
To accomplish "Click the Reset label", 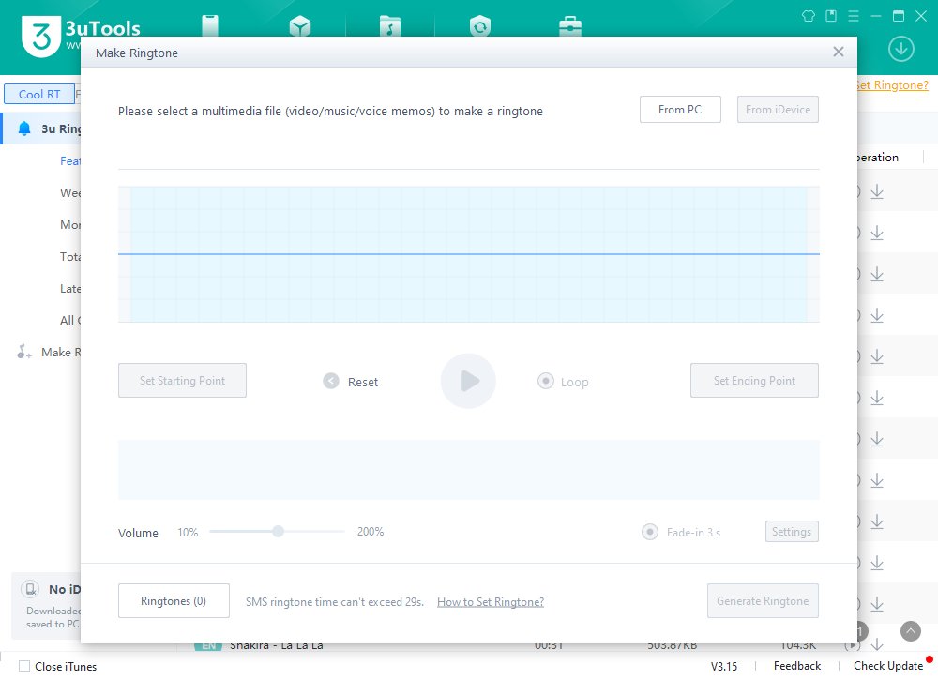I will pos(363,382).
